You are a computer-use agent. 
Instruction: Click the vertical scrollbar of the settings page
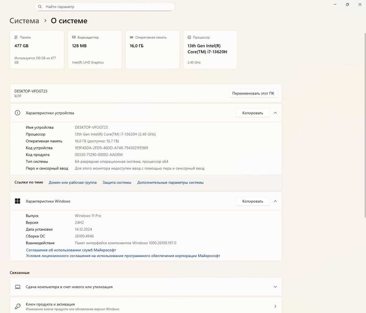pos(365,125)
